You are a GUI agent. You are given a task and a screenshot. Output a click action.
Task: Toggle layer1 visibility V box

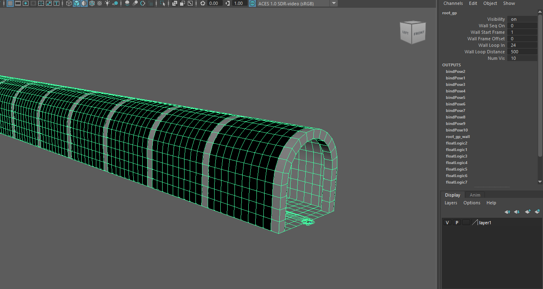(447, 223)
